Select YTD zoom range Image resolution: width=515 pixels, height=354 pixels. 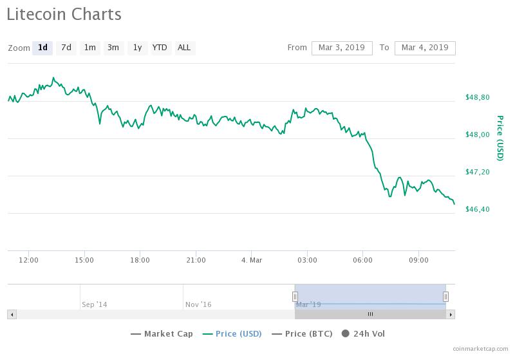[x=160, y=48]
